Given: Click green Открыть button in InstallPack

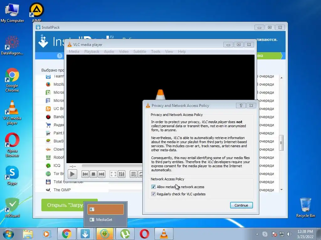Looking at the screenshot, I should 69,205.
